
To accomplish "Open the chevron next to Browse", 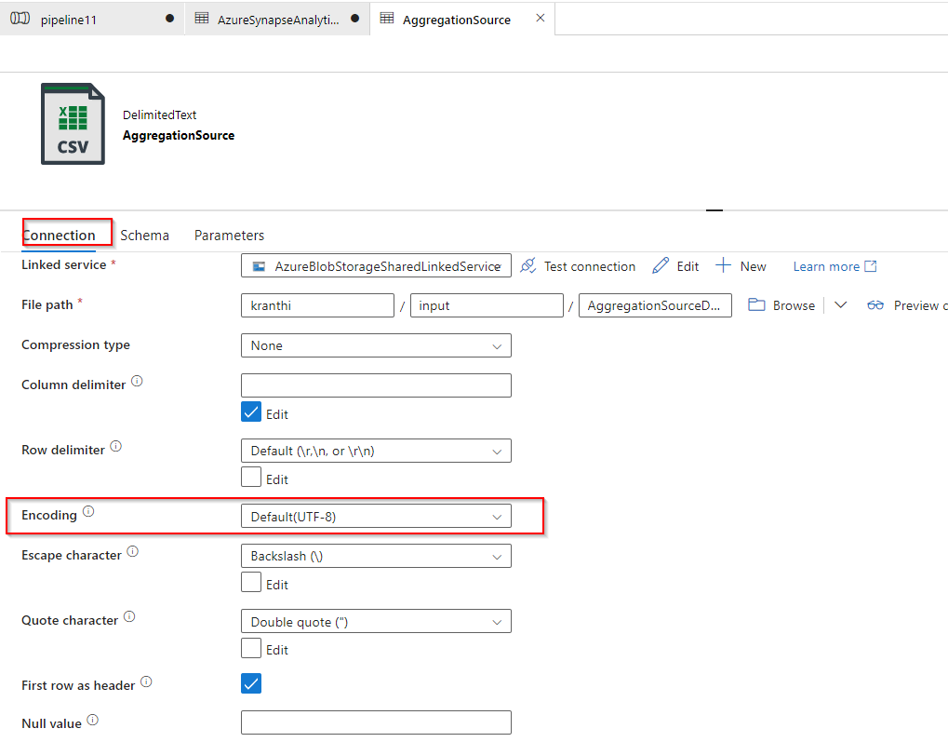I will (840, 304).
